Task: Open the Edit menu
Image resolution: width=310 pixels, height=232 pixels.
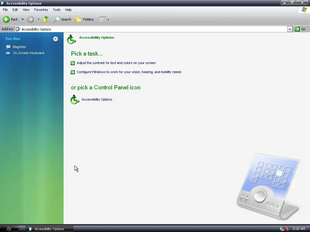Action: (x=15, y=10)
